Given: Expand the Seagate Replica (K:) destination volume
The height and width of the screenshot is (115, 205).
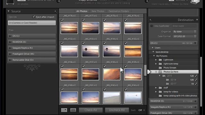Looking at the screenshot, I should point(195,107).
